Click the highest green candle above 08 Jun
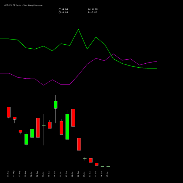183x183 pixels. [56, 105]
